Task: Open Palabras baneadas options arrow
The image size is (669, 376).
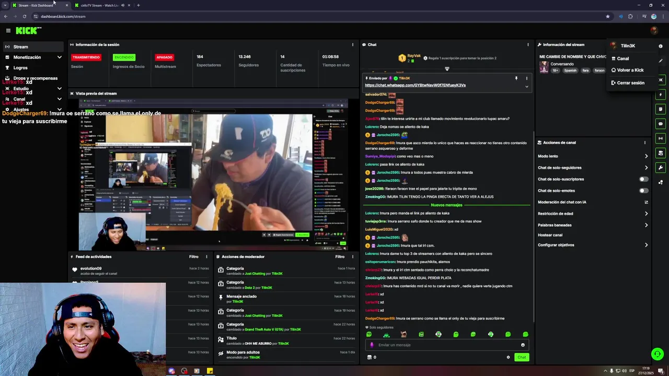Action: pos(646,225)
